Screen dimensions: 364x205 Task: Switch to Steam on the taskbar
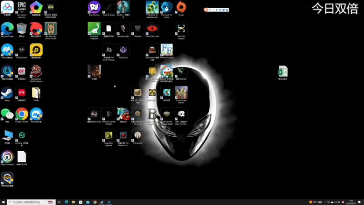click(102, 202)
